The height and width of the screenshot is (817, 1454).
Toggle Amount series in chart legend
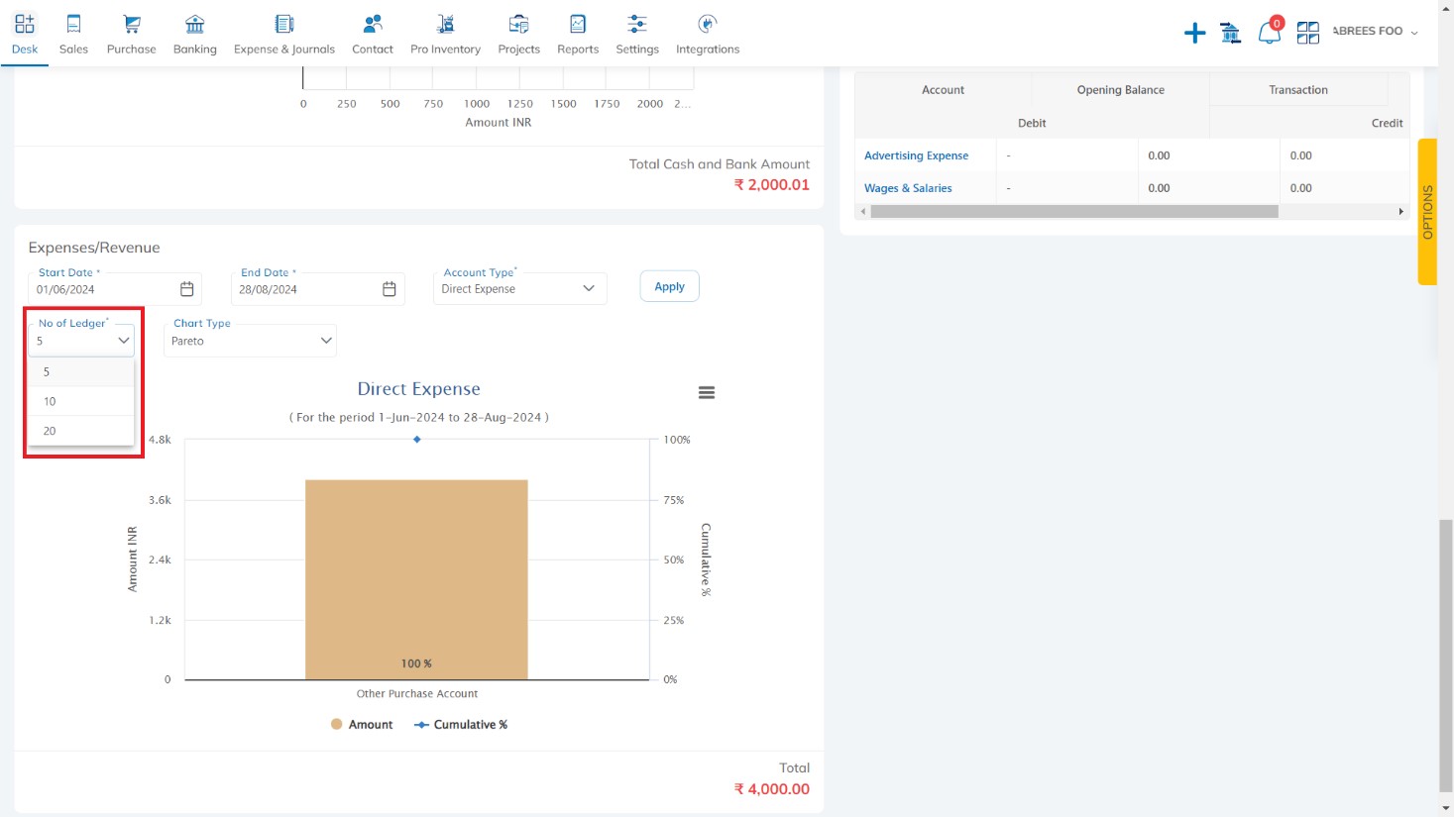[362, 725]
